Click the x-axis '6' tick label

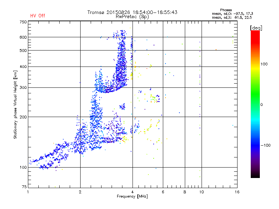(163, 192)
